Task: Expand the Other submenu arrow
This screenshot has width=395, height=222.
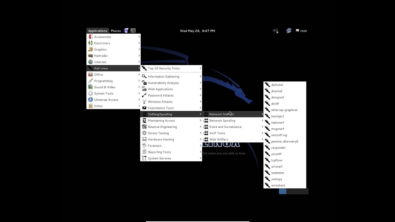Action: point(139,106)
